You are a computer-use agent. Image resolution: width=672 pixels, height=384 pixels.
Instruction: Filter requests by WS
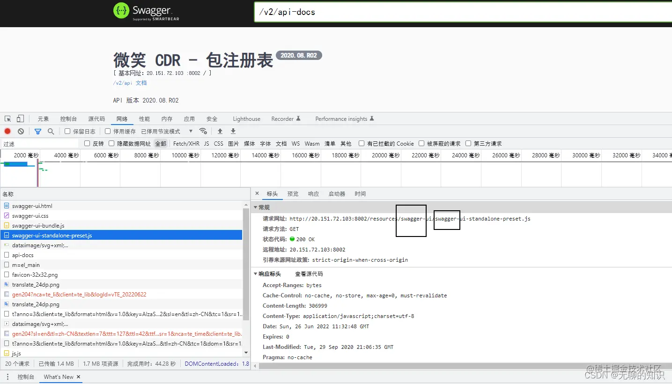(295, 144)
